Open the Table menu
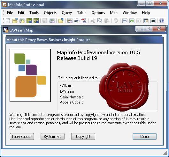The width and height of the screenshot is (169, 157). point(81,13)
